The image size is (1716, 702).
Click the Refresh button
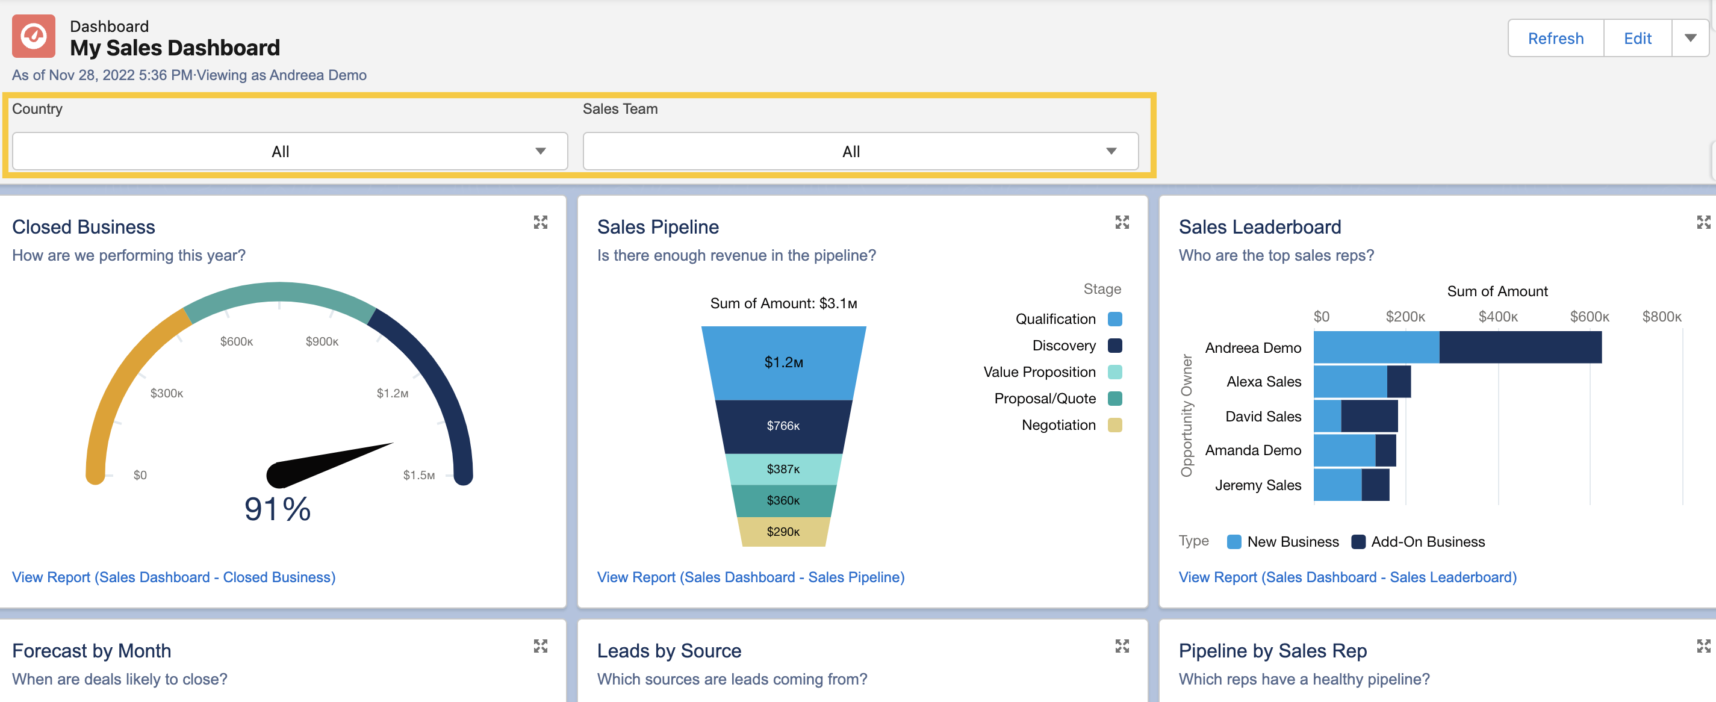1555,38
